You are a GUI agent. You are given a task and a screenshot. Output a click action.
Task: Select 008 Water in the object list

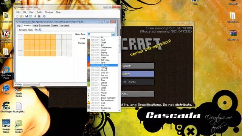(102, 57)
